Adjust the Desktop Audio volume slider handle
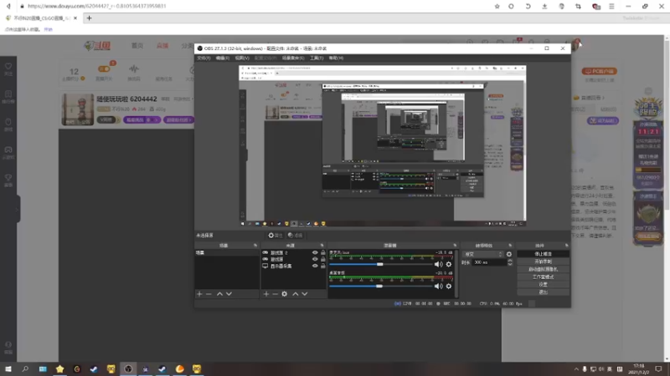670x376 pixels. pos(379,286)
